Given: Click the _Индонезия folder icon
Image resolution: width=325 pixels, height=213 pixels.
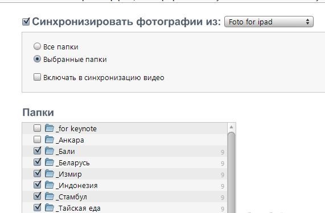Looking at the screenshot, I should [x=50, y=185].
